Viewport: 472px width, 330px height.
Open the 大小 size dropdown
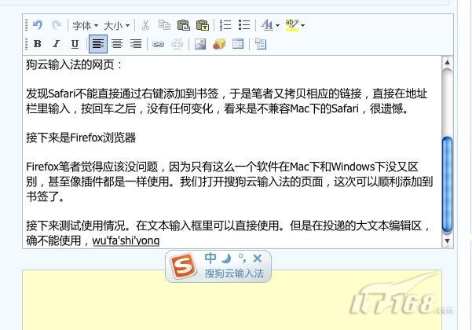(x=116, y=26)
